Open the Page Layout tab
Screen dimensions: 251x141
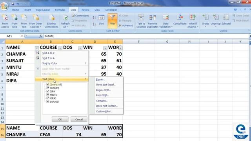[x=43, y=10]
